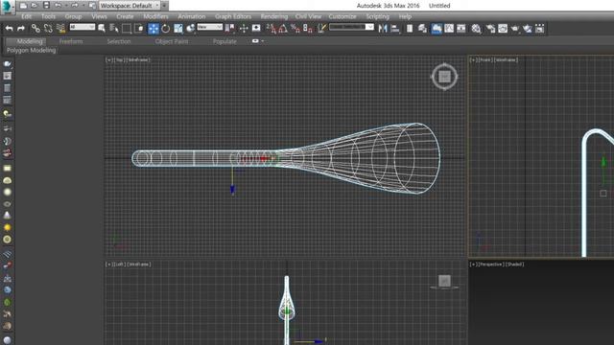Select the Unlink Selection tool

[x=48, y=28]
